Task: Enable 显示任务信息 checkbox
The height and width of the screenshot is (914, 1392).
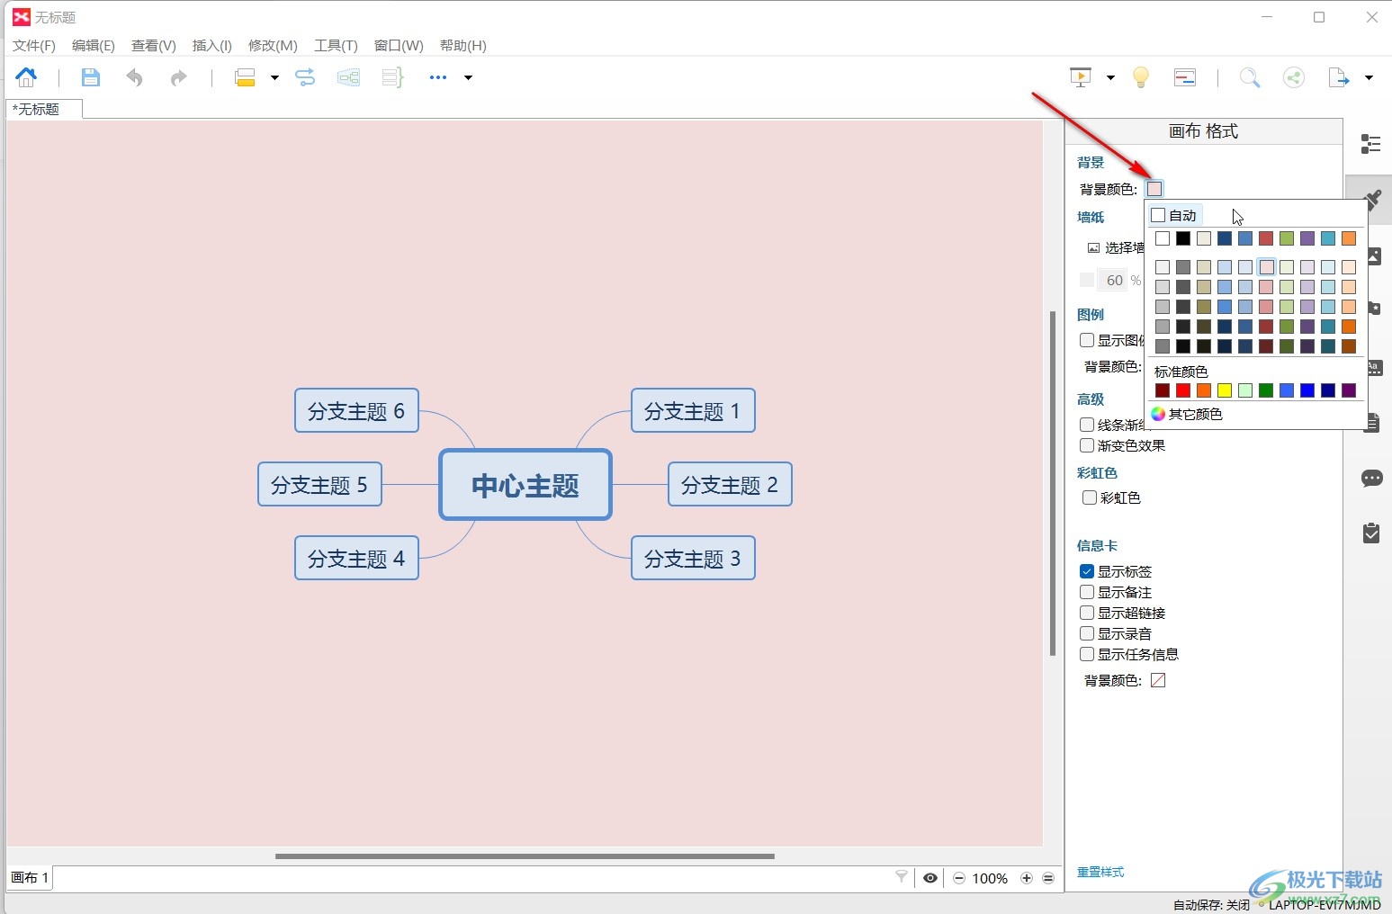Action: [x=1087, y=654]
